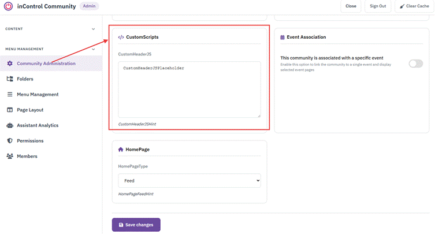Click the Event Association calendar icon
This screenshot has height=234, width=435.
coord(282,37)
